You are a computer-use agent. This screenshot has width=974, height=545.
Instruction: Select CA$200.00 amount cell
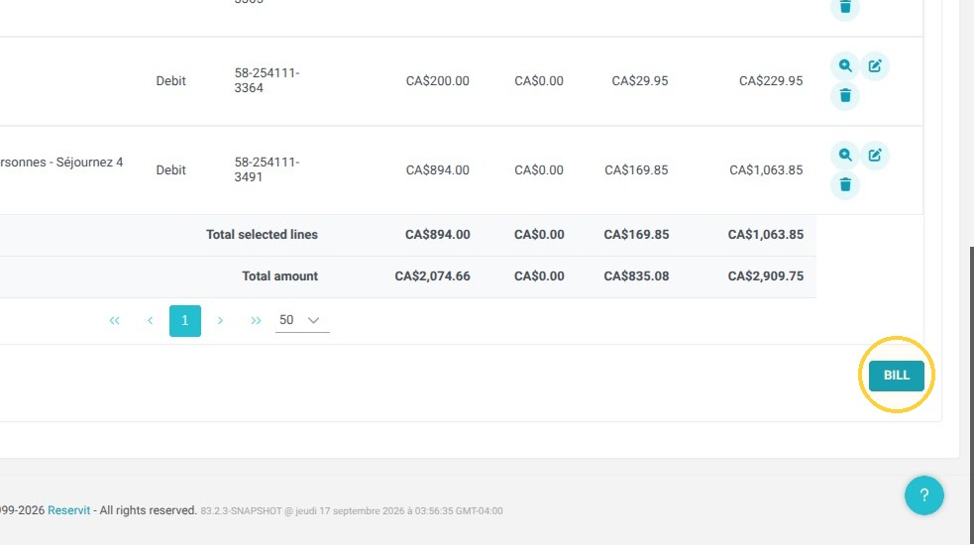[x=437, y=81]
